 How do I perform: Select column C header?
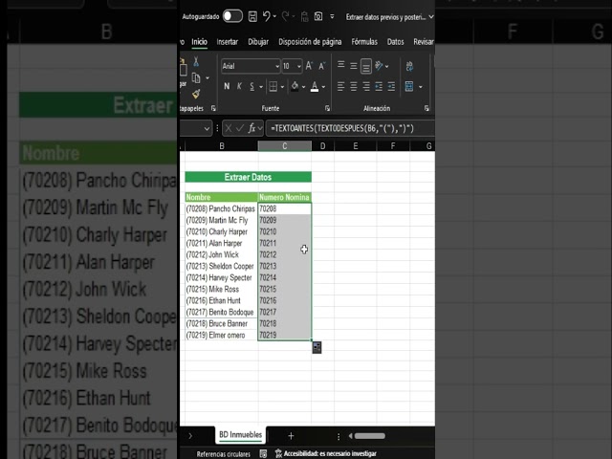pyautogui.click(x=285, y=146)
